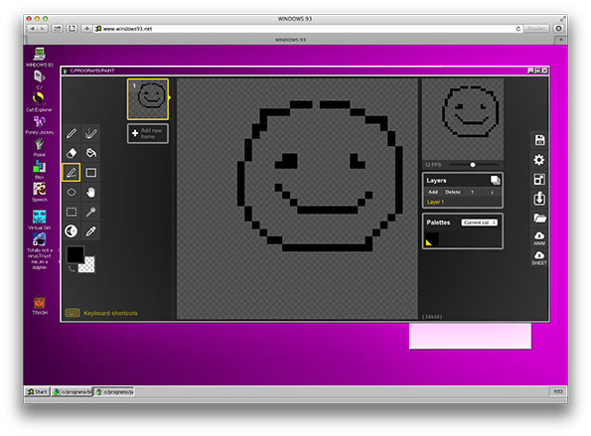The height and width of the screenshot is (436, 591).
Task: Open the Export download panel
Action: coord(539,199)
